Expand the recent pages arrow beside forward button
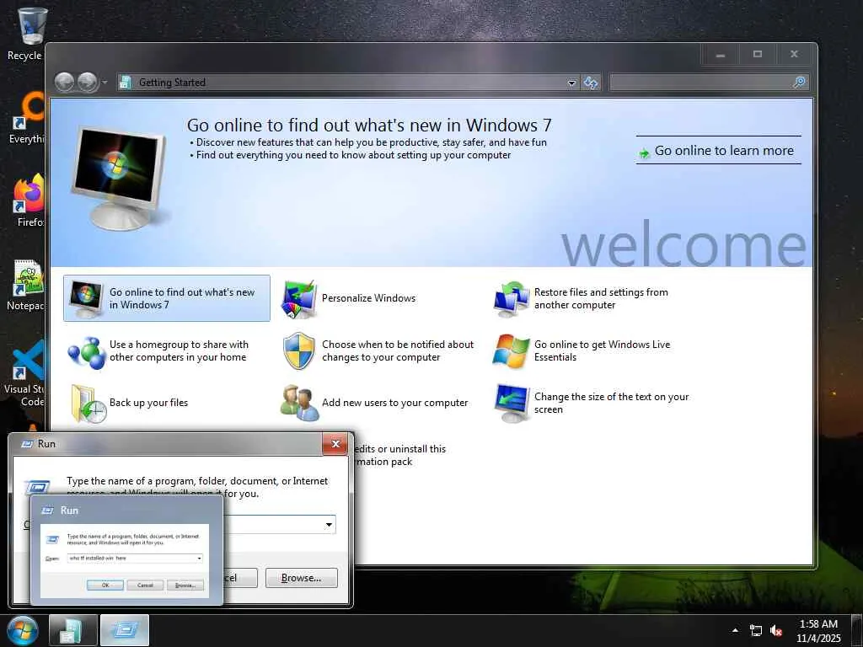 (105, 83)
